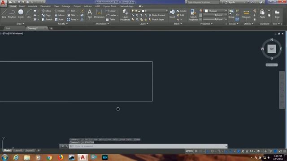Switch to the Insert ribbon tab
The height and width of the screenshot is (161, 287).
(x=22, y=6)
